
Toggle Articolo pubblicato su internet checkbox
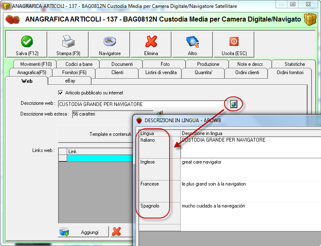(60, 93)
